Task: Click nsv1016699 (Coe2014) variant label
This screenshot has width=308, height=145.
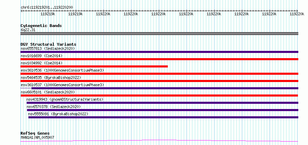Action: point(42,56)
